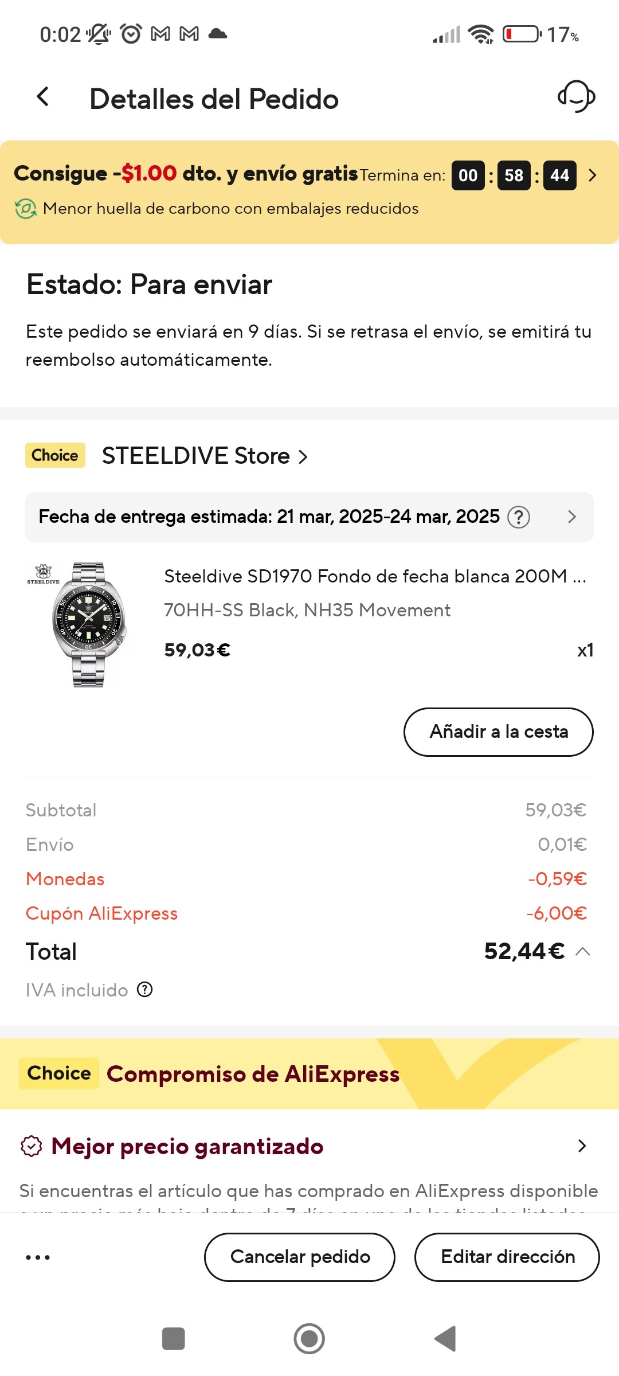The image size is (619, 1376).
Task: Tap Añadir a la cesta button
Action: click(x=499, y=732)
